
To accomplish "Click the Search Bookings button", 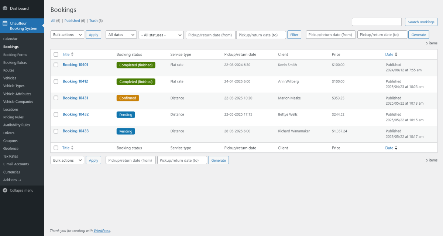I will coord(421,22).
